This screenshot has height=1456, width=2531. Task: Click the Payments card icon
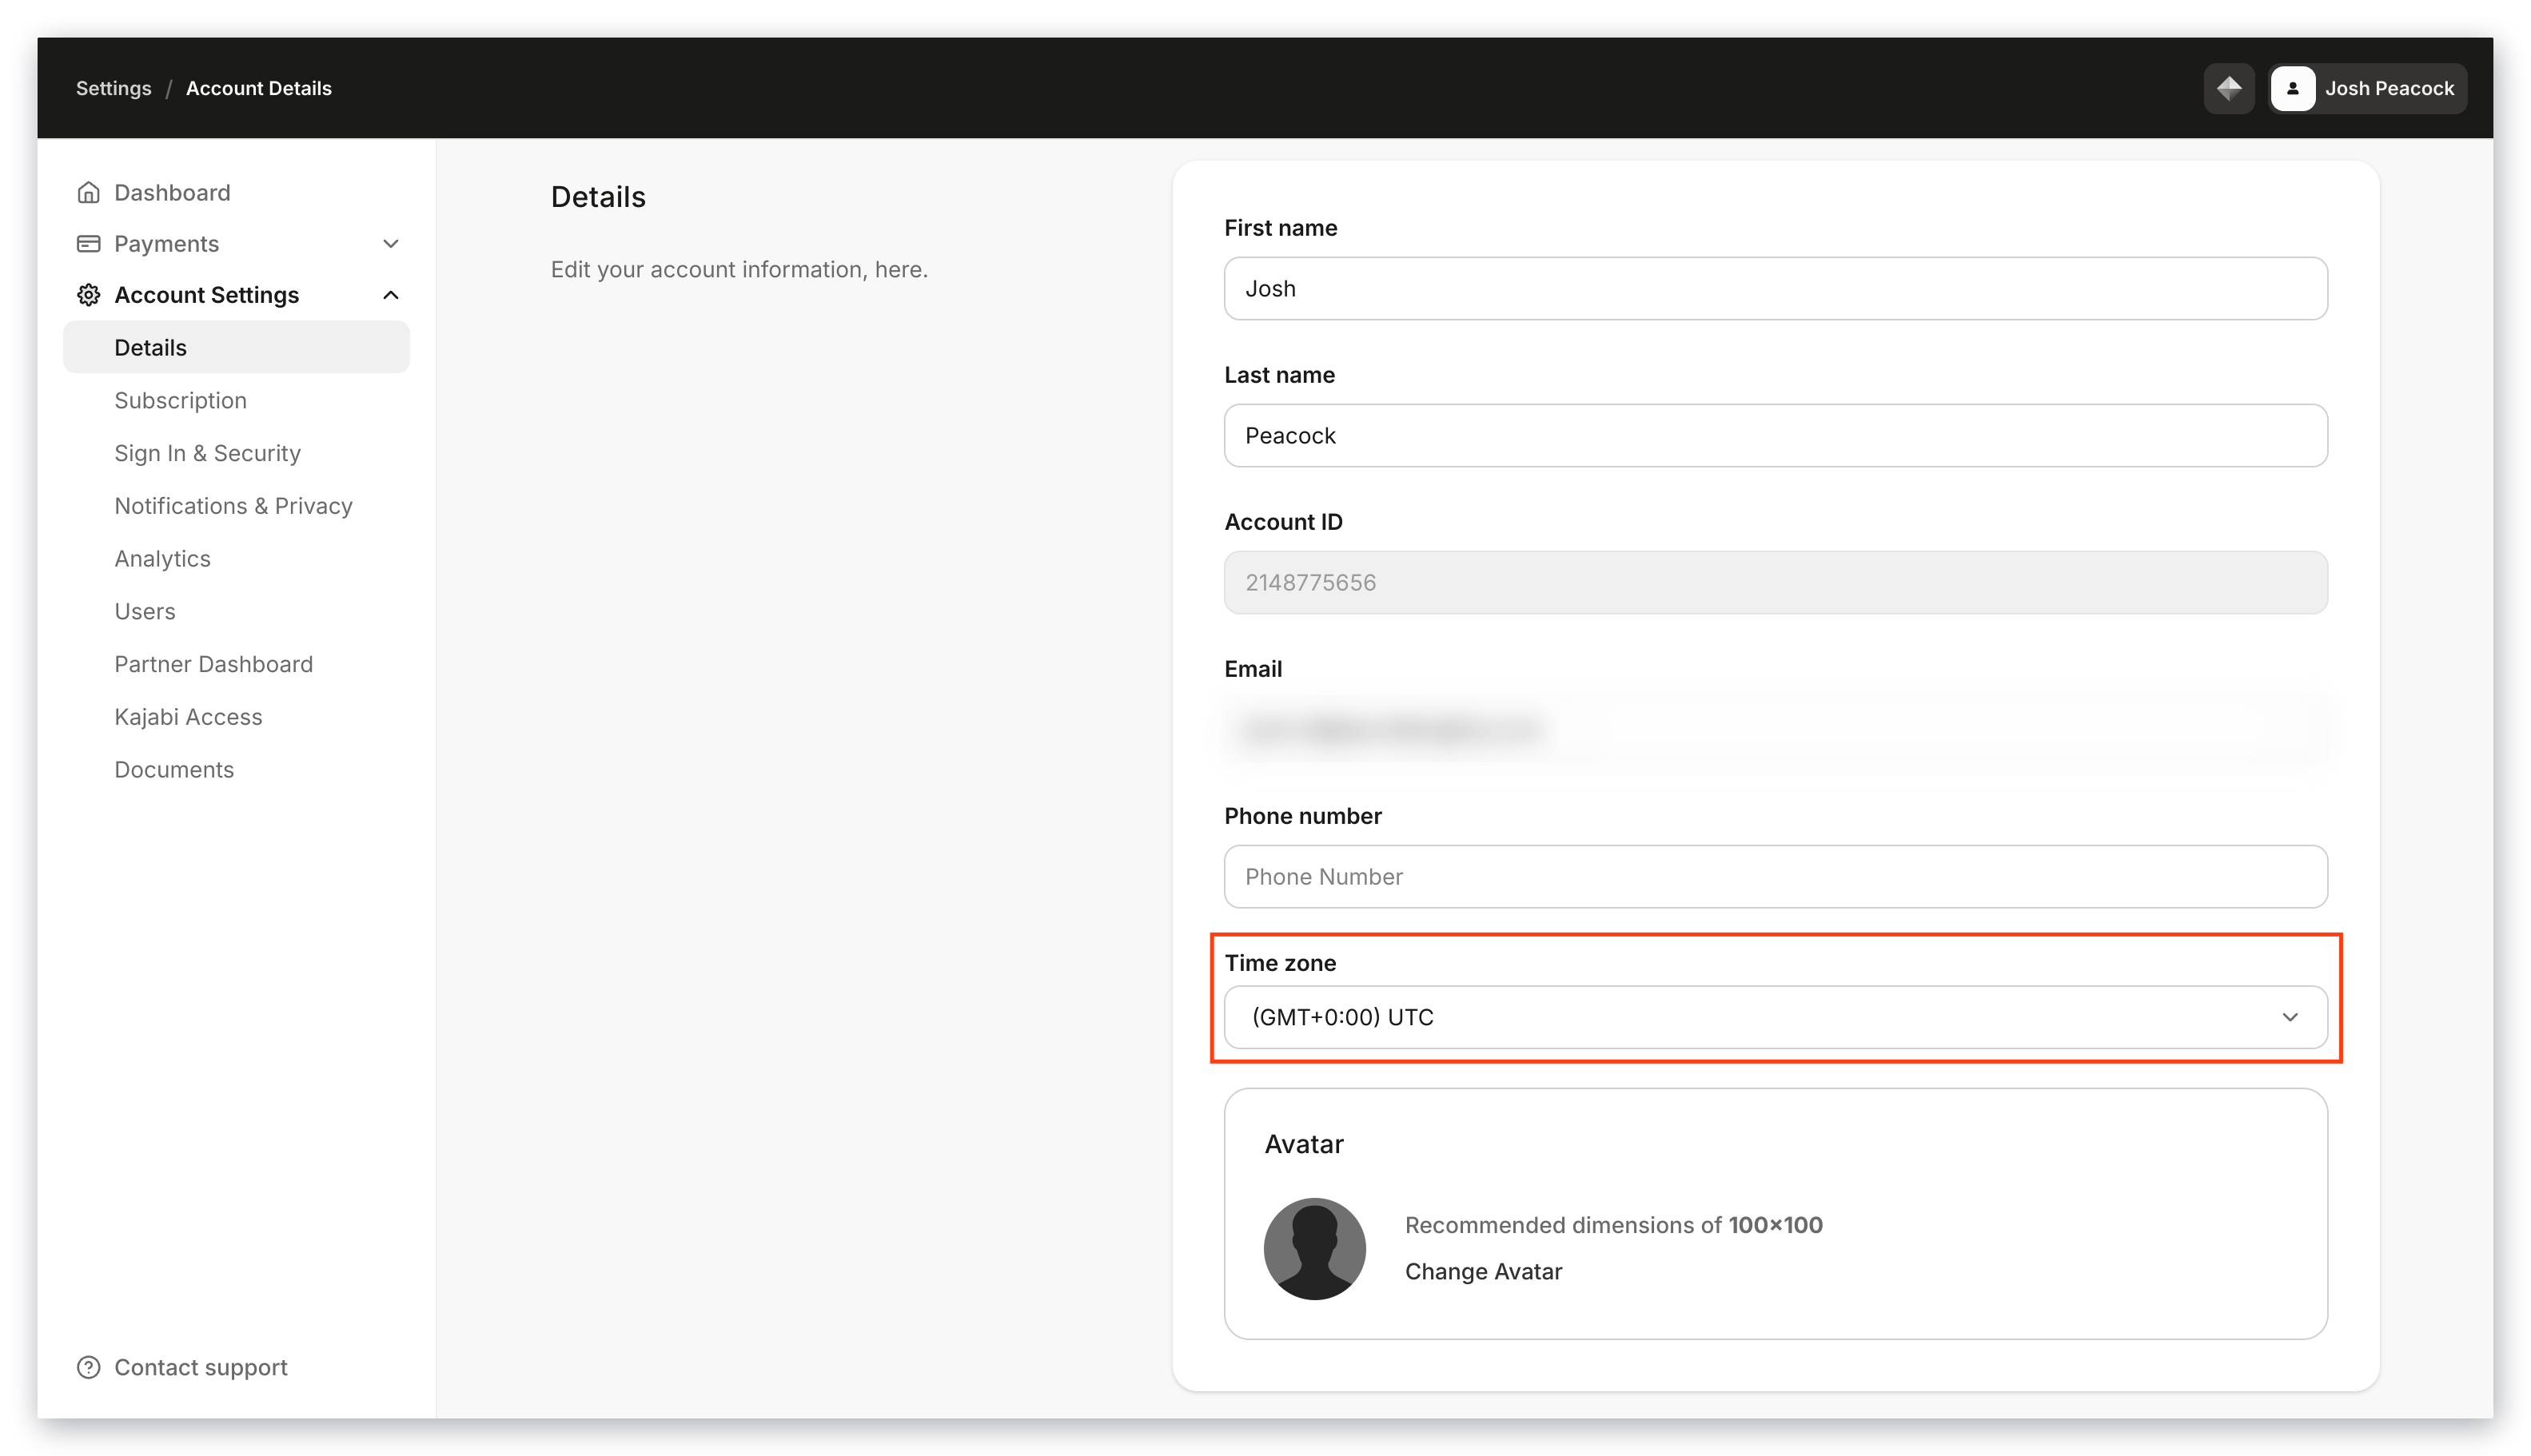coord(88,243)
